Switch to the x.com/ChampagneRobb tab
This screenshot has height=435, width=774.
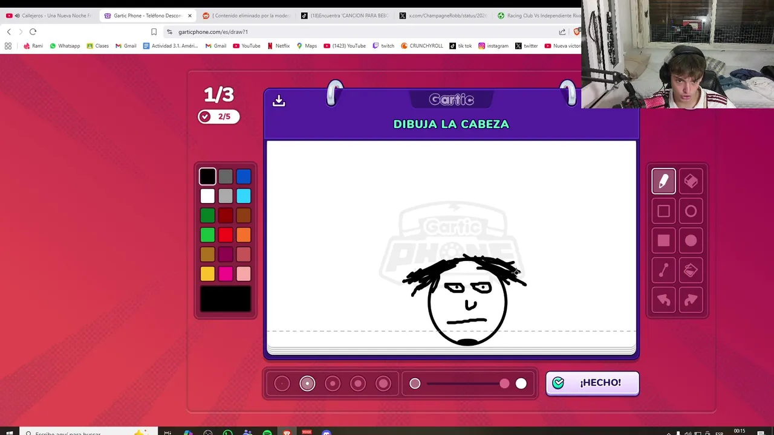click(443, 16)
